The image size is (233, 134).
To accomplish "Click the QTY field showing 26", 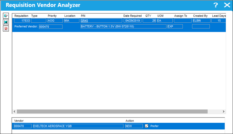I will pyautogui.click(x=149, y=21).
